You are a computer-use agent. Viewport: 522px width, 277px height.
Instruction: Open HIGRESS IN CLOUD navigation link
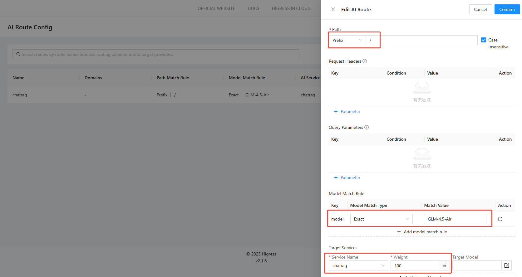[291, 8]
